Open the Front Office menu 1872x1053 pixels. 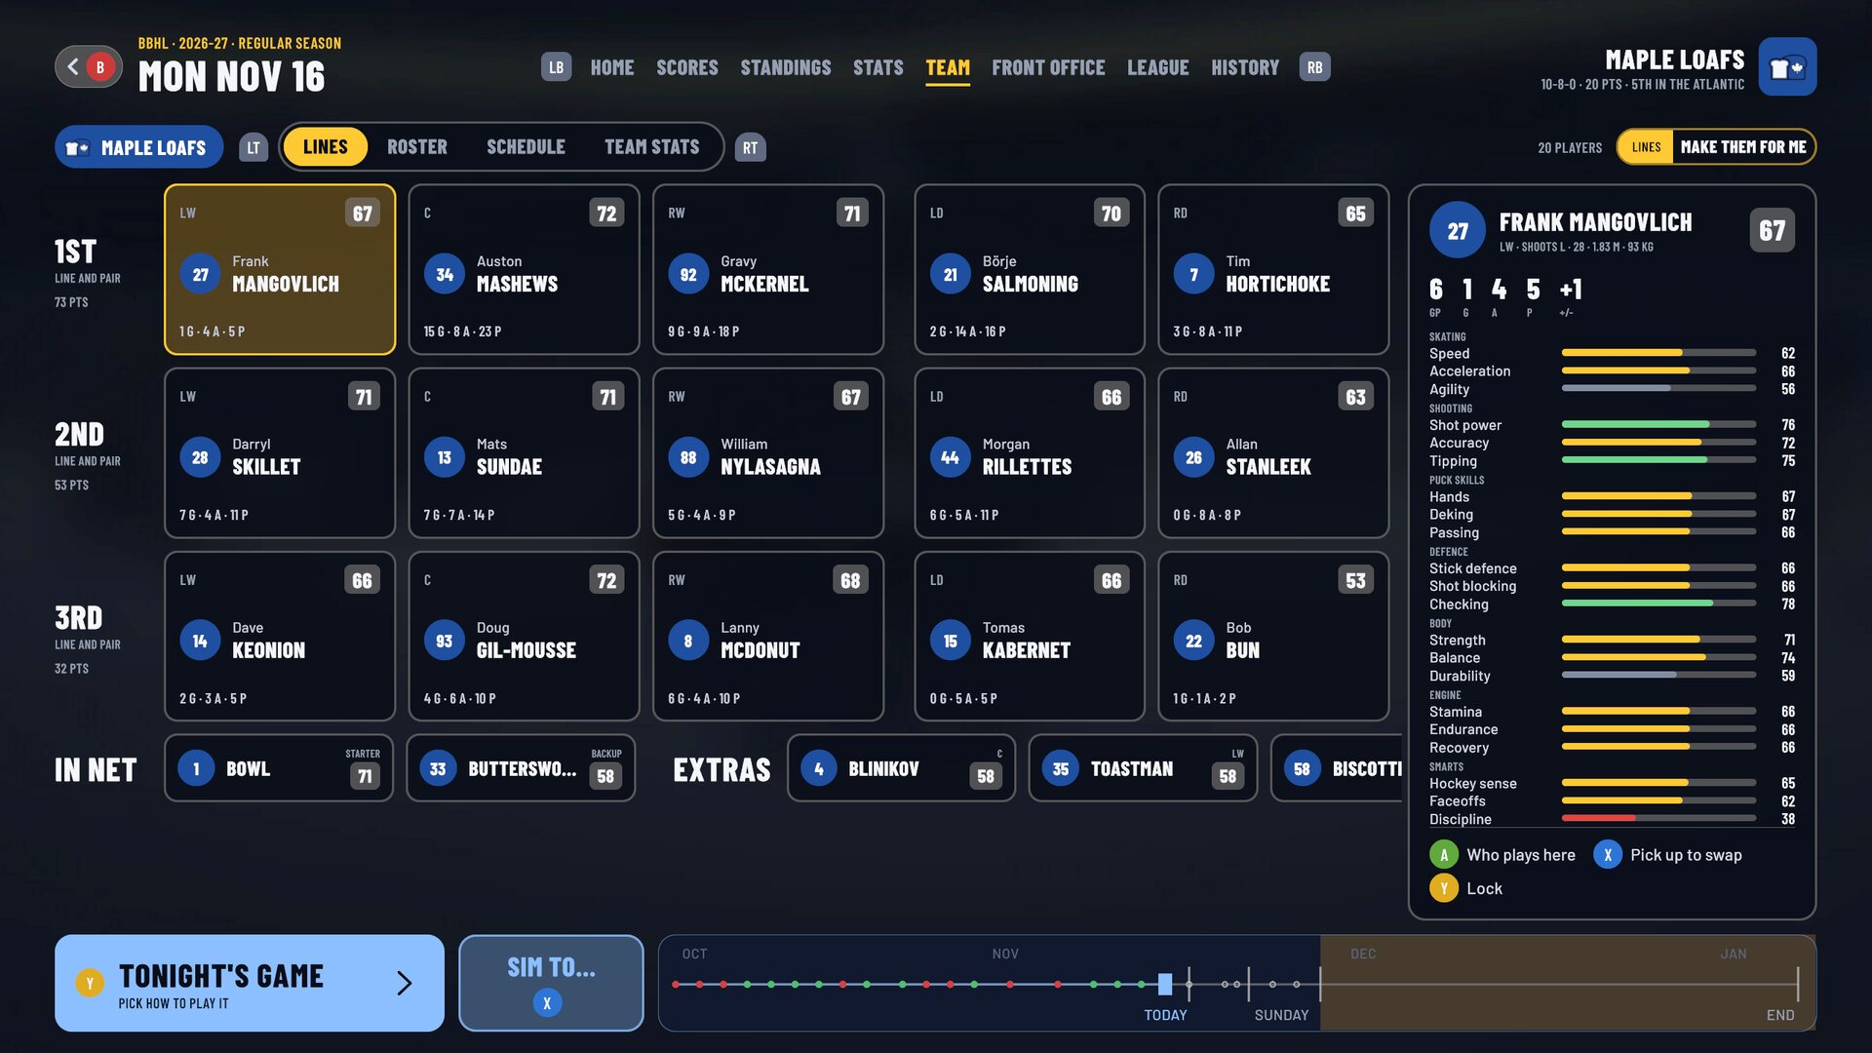point(1048,67)
